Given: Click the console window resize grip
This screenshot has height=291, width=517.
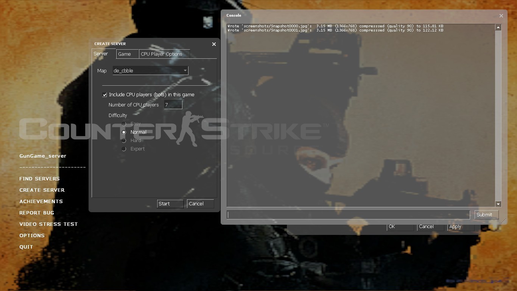Looking at the screenshot, I should [x=505, y=221].
